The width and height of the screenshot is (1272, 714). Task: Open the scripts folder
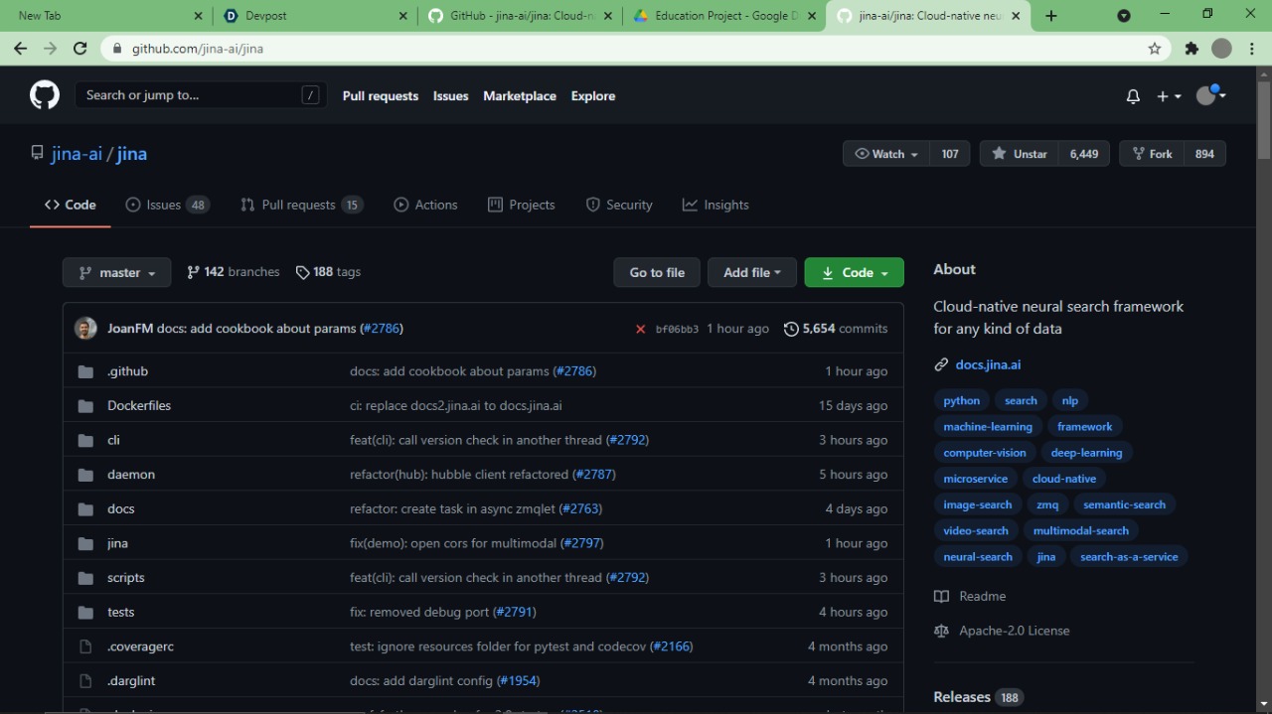[126, 578]
